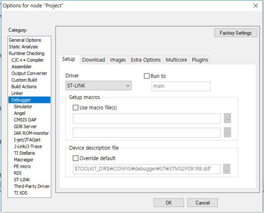Switch to the Download tab
This screenshot has width=264, height=213.
[x=94, y=60]
